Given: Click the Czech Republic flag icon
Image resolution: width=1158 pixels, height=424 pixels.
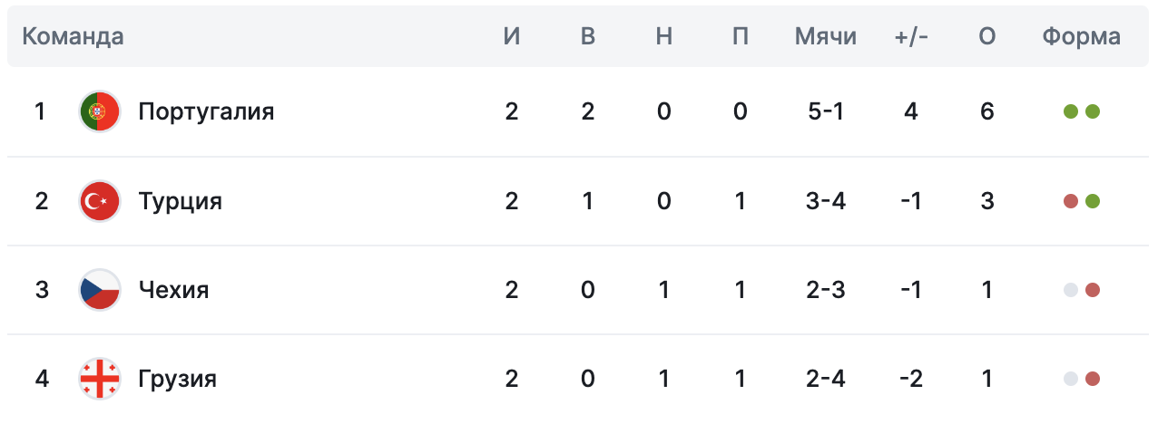Looking at the screenshot, I should click(x=100, y=290).
